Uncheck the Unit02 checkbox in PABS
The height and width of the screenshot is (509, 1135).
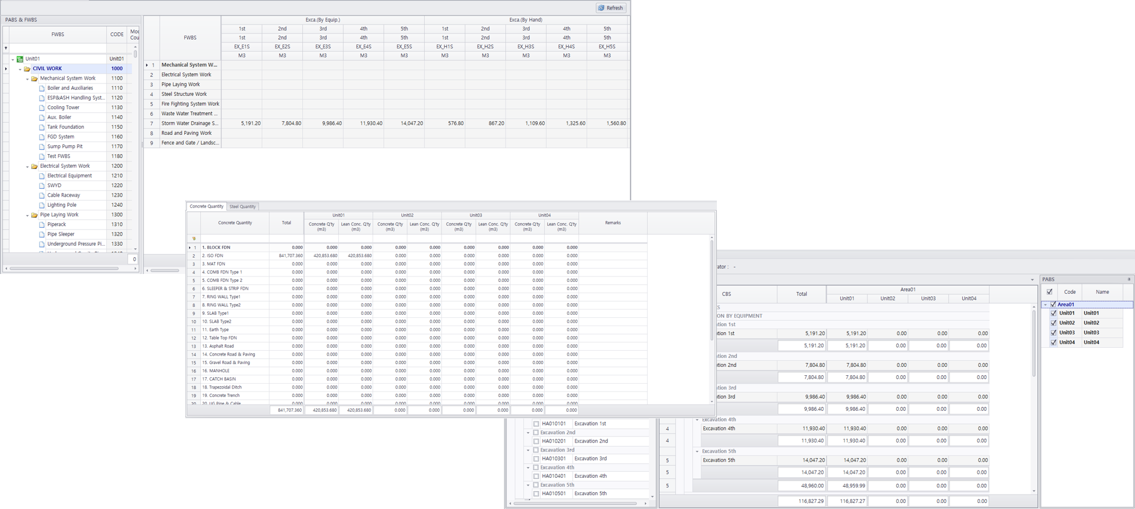1053,323
